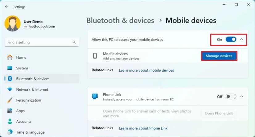The image size is (255, 137).
Task: Enable the Phone Link toggle
Action: (231, 97)
